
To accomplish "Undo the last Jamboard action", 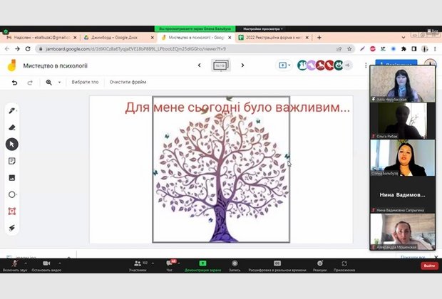I will point(14,83).
